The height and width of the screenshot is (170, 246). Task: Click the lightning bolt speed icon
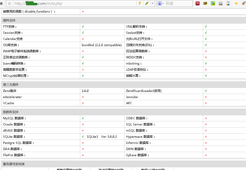[x=140, y=3]
